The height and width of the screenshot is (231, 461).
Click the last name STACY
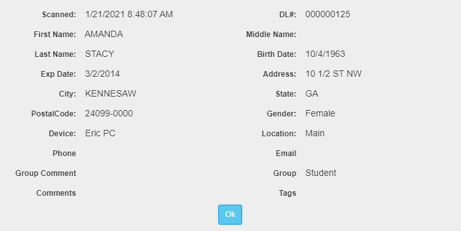point(100,54)
